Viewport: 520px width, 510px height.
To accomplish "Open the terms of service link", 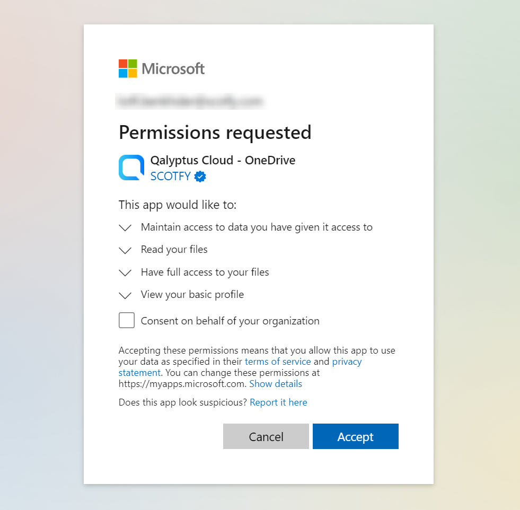I will (x=278, y=362).
